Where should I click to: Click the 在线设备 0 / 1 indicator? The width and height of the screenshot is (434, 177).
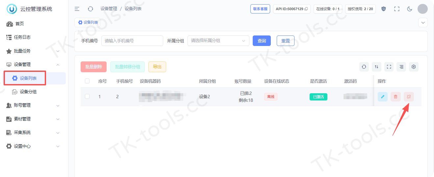[x=328, y=9]
